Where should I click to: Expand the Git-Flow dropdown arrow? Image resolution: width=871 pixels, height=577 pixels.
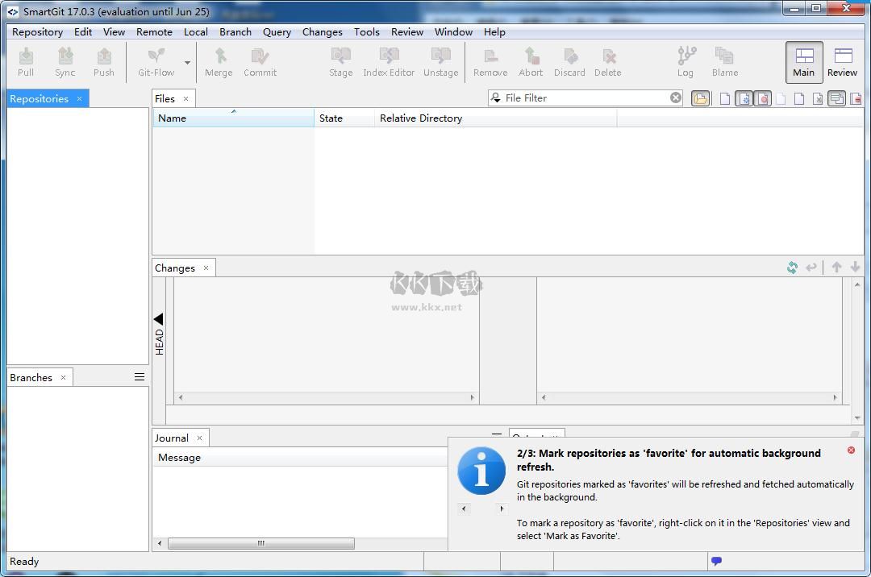click(x=188, y=63)
